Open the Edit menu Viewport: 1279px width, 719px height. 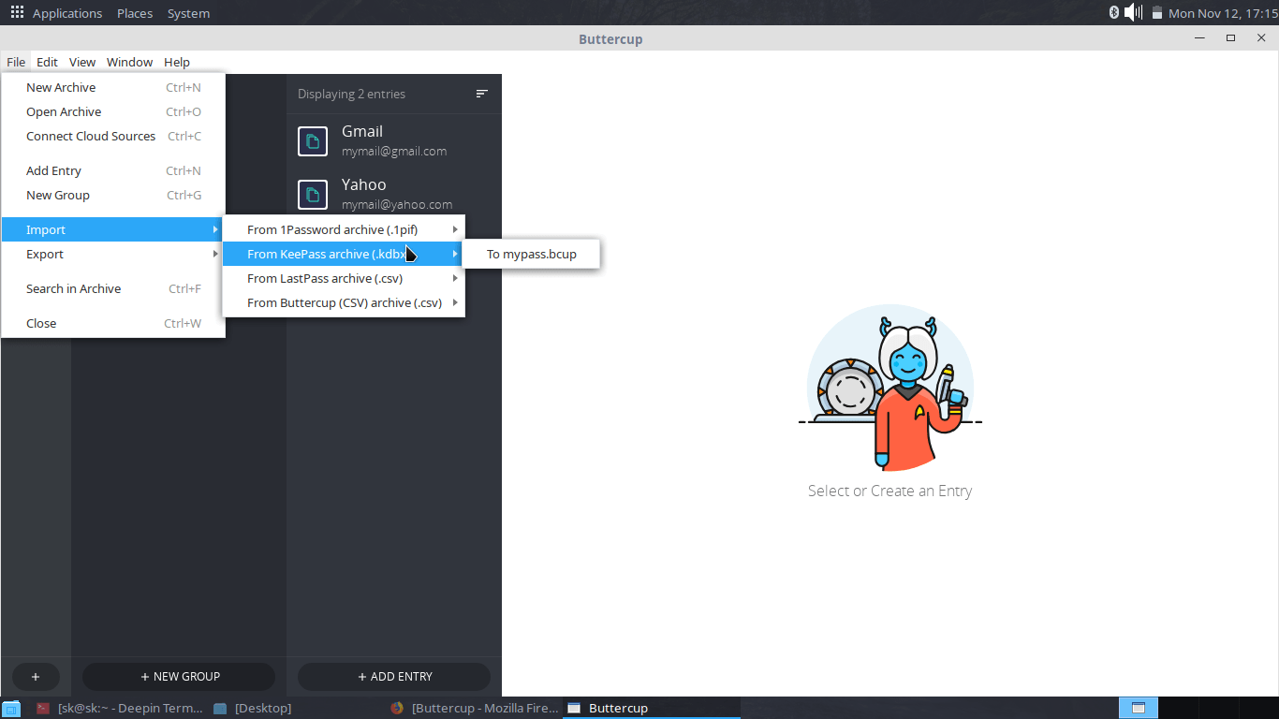point(47,62)
